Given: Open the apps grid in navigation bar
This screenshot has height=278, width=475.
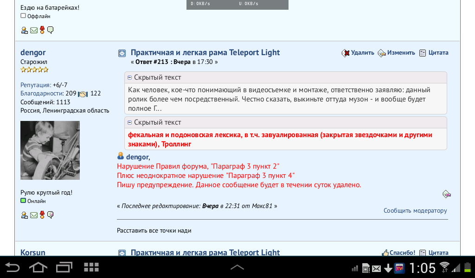Looking at the screenshot, I should click(x=91, y=267).
